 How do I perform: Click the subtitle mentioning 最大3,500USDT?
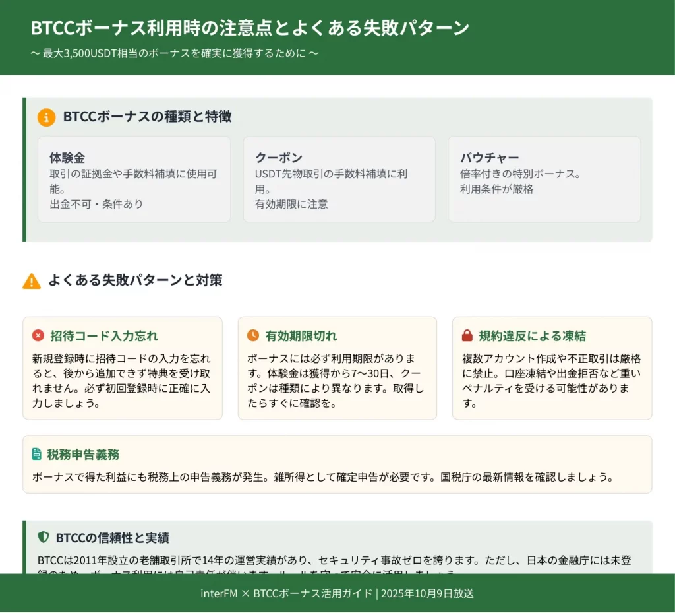coord(175,53)
